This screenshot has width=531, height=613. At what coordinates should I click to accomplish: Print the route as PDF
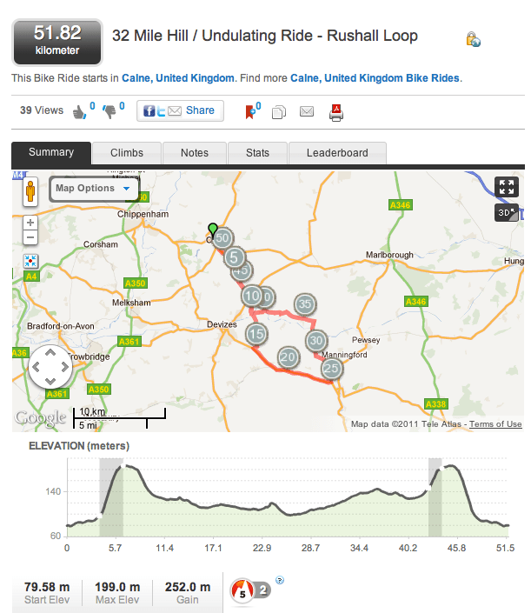(x=336, y=111)
